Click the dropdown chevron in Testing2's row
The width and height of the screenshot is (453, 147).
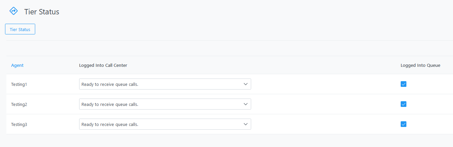coord(245,104)
